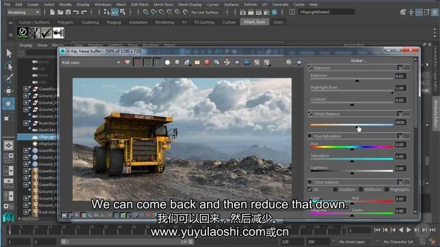Click the save image disk icon
This screenshot has width=440, height=247.
[x=187, y=63]
